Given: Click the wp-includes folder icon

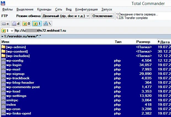Looking at the screenshot, I should click(x=4, y=56).
